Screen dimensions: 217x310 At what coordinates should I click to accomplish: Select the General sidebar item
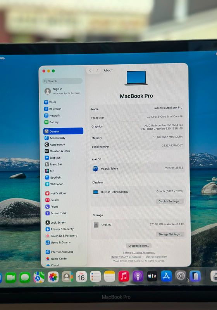[x=63, y=131]
